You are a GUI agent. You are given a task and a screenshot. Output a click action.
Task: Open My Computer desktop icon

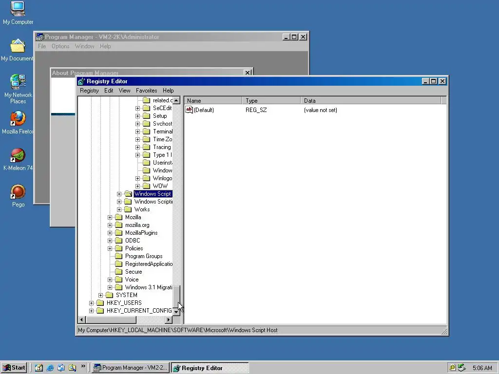coord(18,9)
